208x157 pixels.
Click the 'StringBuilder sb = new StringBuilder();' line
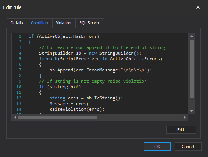90,53
